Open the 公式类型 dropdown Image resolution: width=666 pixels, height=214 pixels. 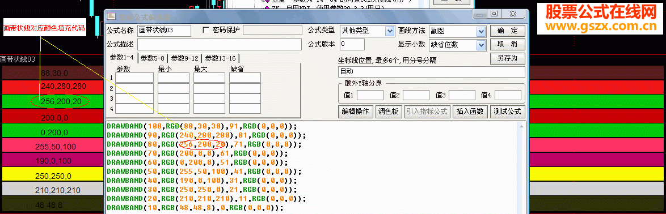click(390, 31)
